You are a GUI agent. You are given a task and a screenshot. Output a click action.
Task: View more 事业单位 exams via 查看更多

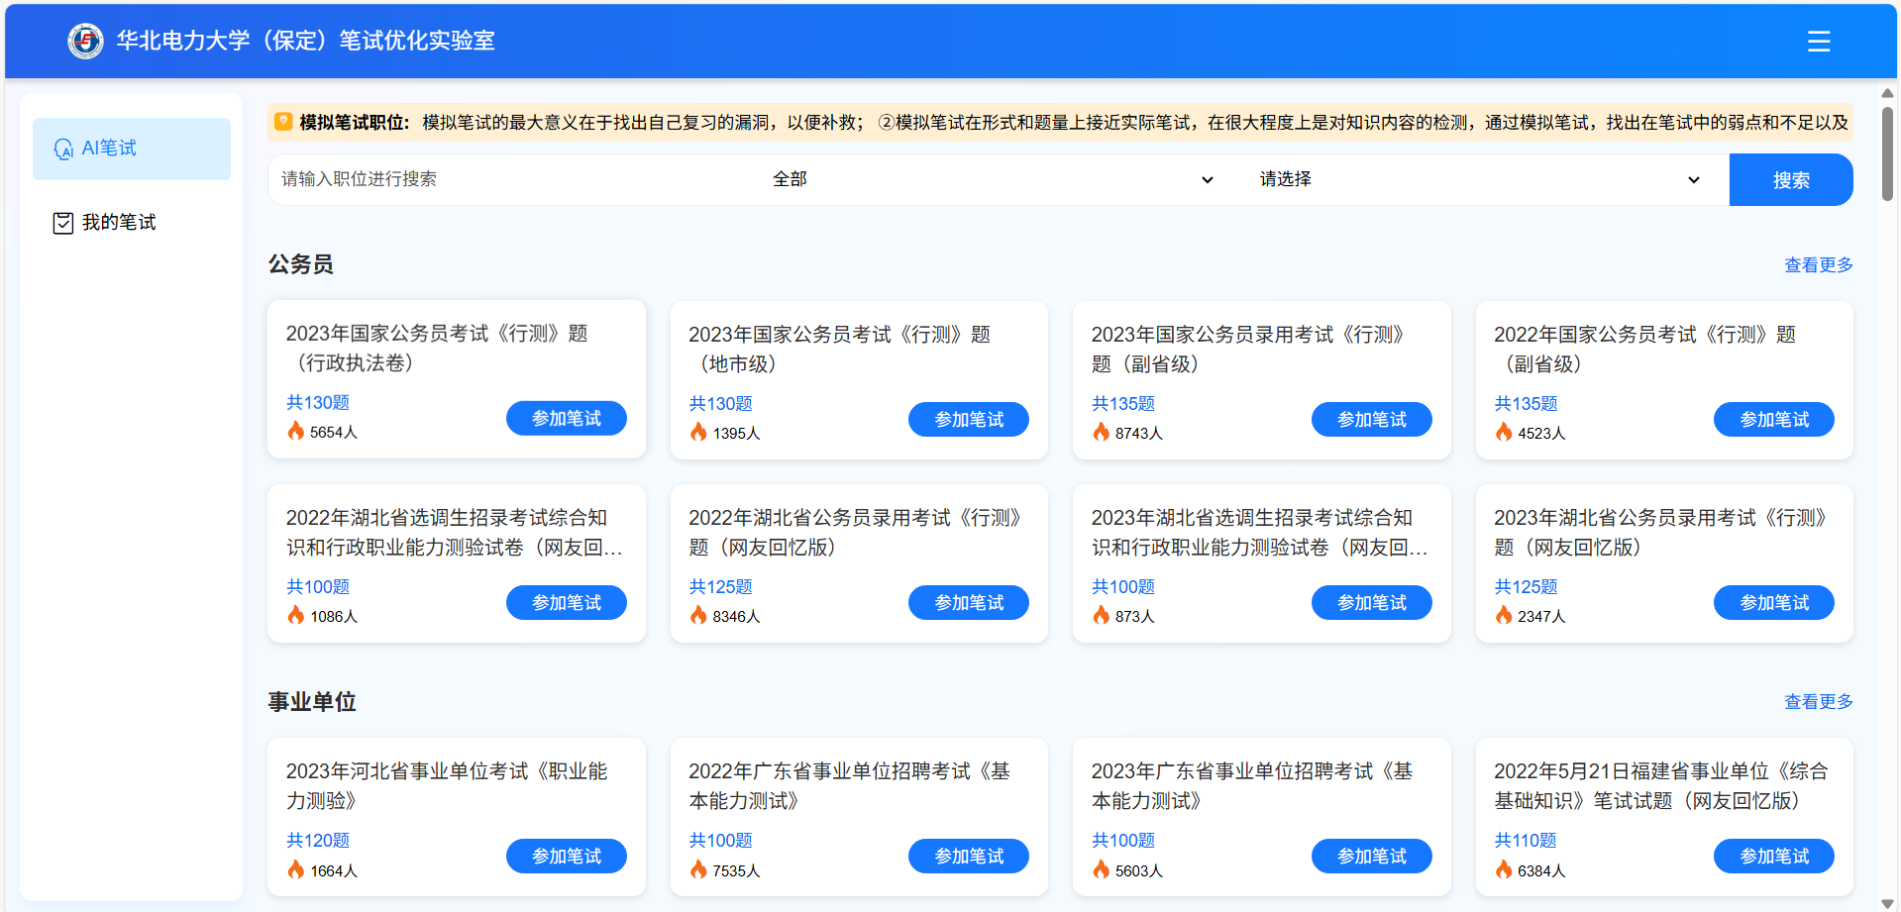pos(1818,701)
